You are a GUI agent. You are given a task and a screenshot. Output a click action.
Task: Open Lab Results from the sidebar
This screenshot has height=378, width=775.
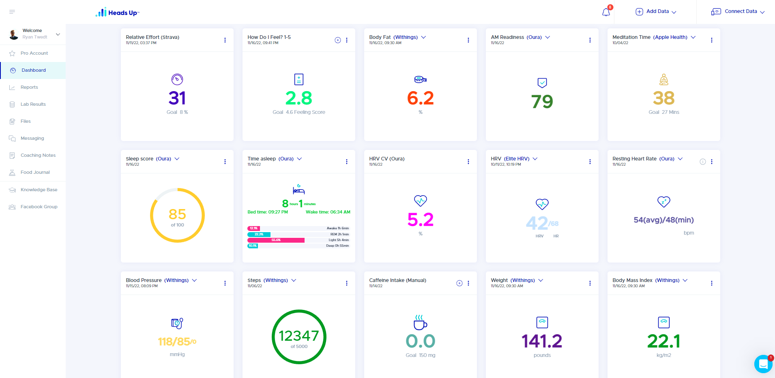[33, 104]
